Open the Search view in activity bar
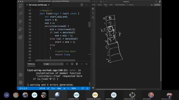Image resolution: width=179 pixels, height=100 pixels. pos(20,14)
